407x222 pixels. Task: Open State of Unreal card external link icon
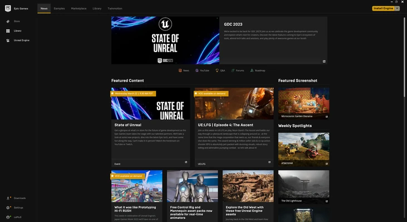(x=186, y=162)
